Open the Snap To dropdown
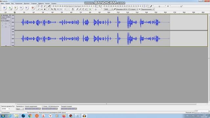 pos(20,109)
